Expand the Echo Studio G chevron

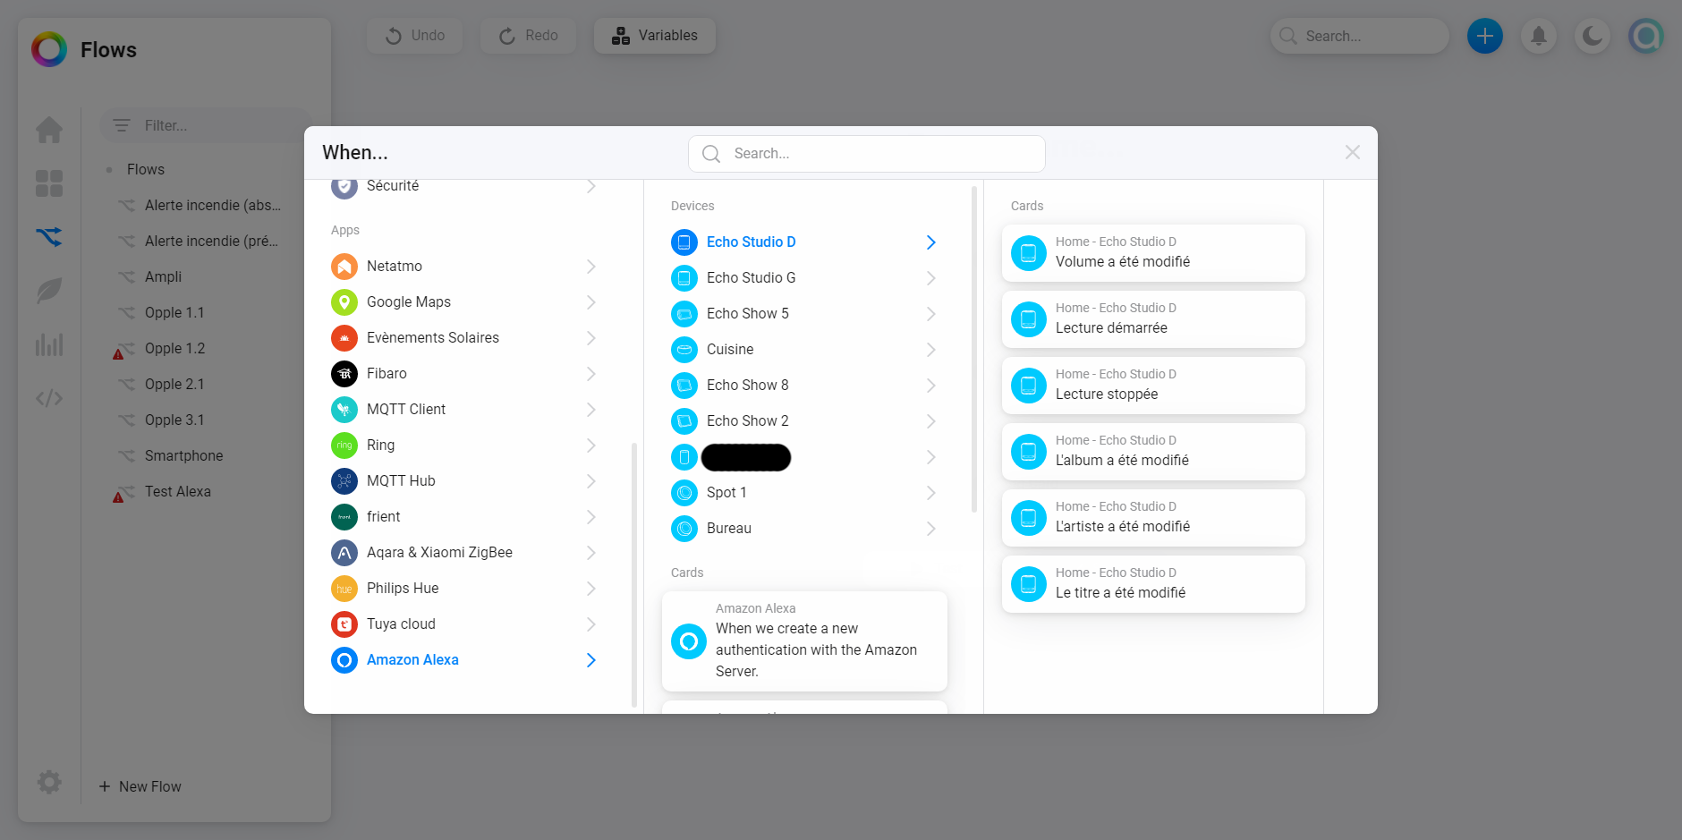click(x=930, y=278)
